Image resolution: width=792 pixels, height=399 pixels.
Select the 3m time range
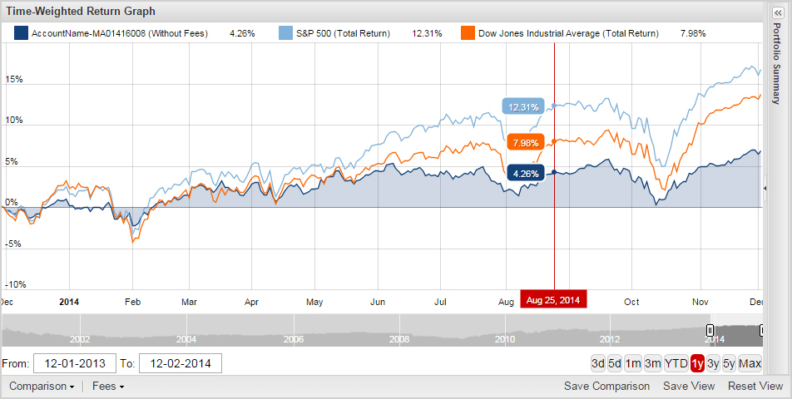pyautogui.click(x=652, y=363)
